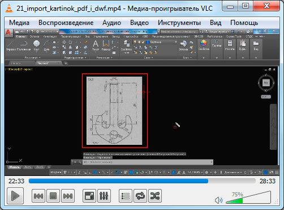Click the ViewCube top face in video
284x210 pixels.
[x=266, y=83]
